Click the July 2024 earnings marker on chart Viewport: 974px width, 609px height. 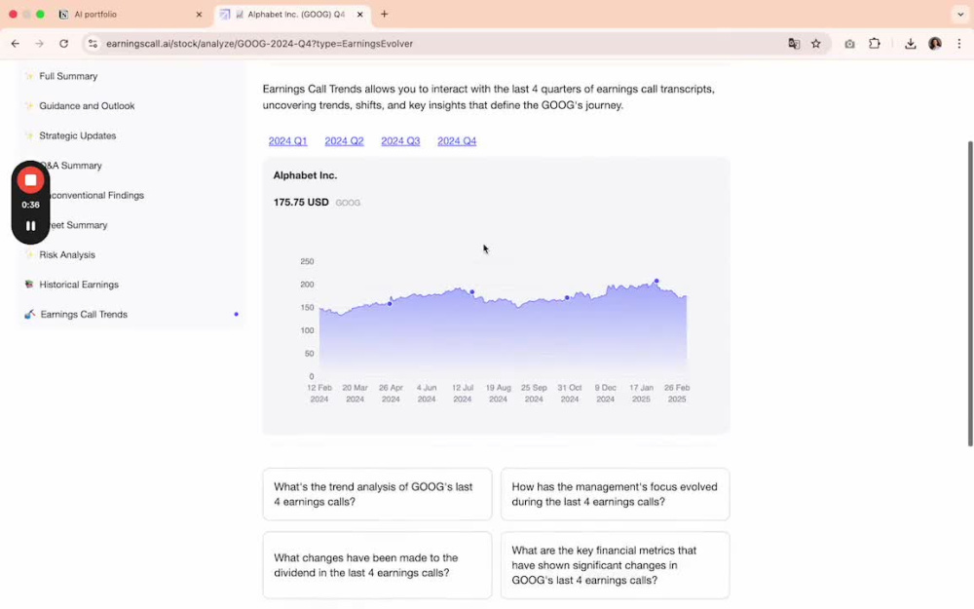(x=472, y=291)
